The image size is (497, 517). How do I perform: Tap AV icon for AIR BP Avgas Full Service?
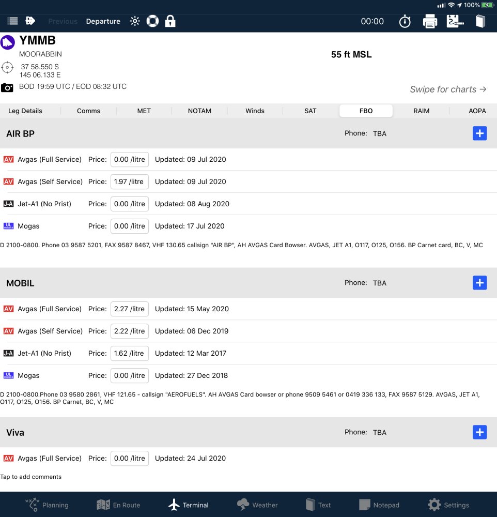tap(9, 160)
